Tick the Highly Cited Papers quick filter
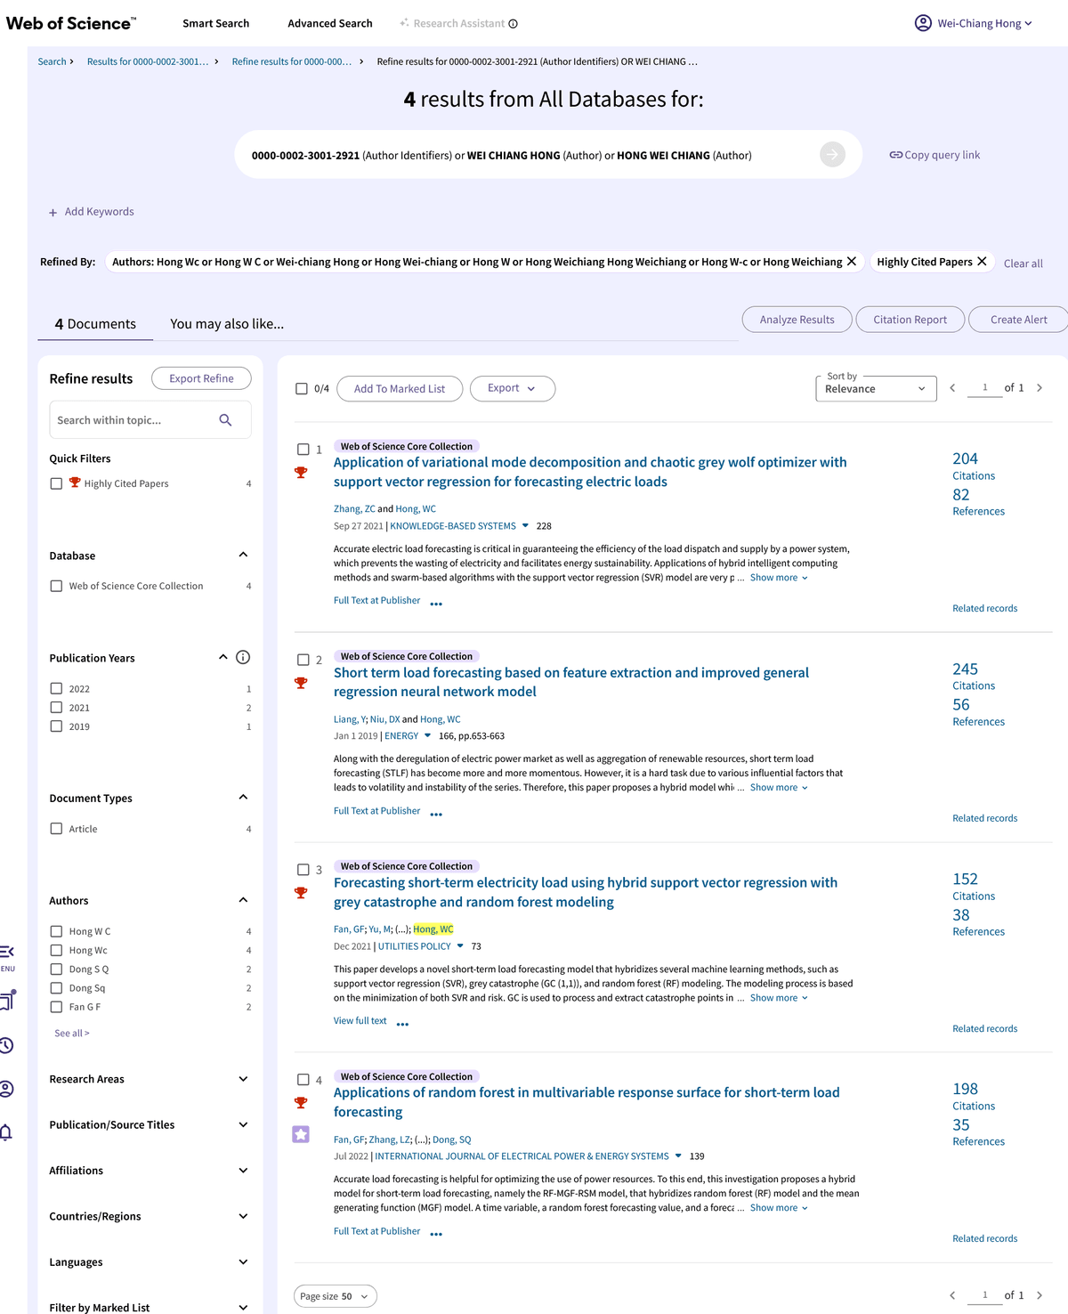1068x1314 pixels. pos(56,483)
